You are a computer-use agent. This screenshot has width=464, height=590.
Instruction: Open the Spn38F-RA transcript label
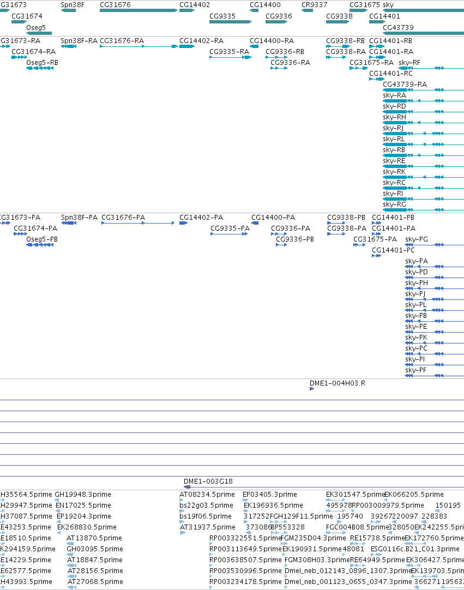[79, 41]
